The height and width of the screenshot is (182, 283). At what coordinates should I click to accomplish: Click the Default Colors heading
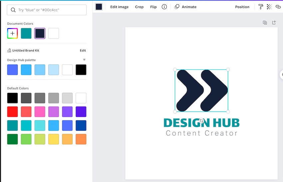coord(18,88)
